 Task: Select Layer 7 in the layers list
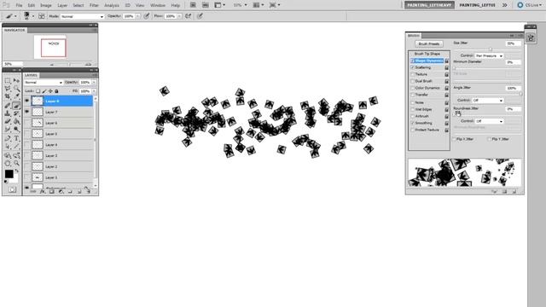pos(62,112)
